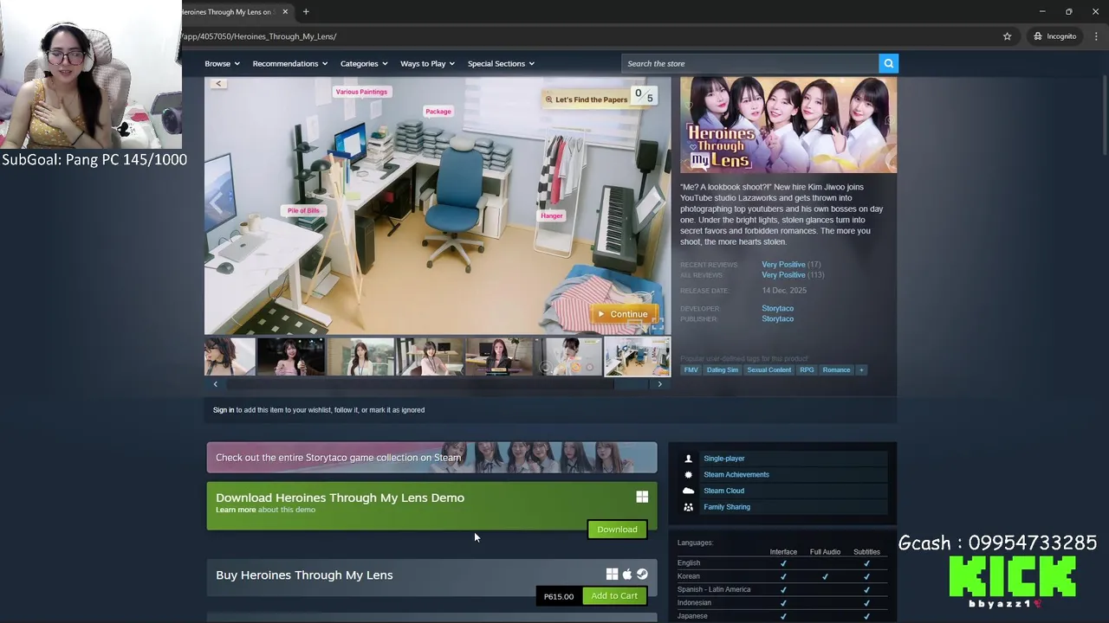Click the Search the store field
The width and height of the screenshot is (1109, 623).
pyautogui.click(x=749, y=63)
